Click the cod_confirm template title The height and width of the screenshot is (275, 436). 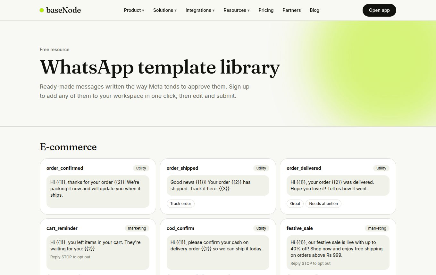click(180, 228)
